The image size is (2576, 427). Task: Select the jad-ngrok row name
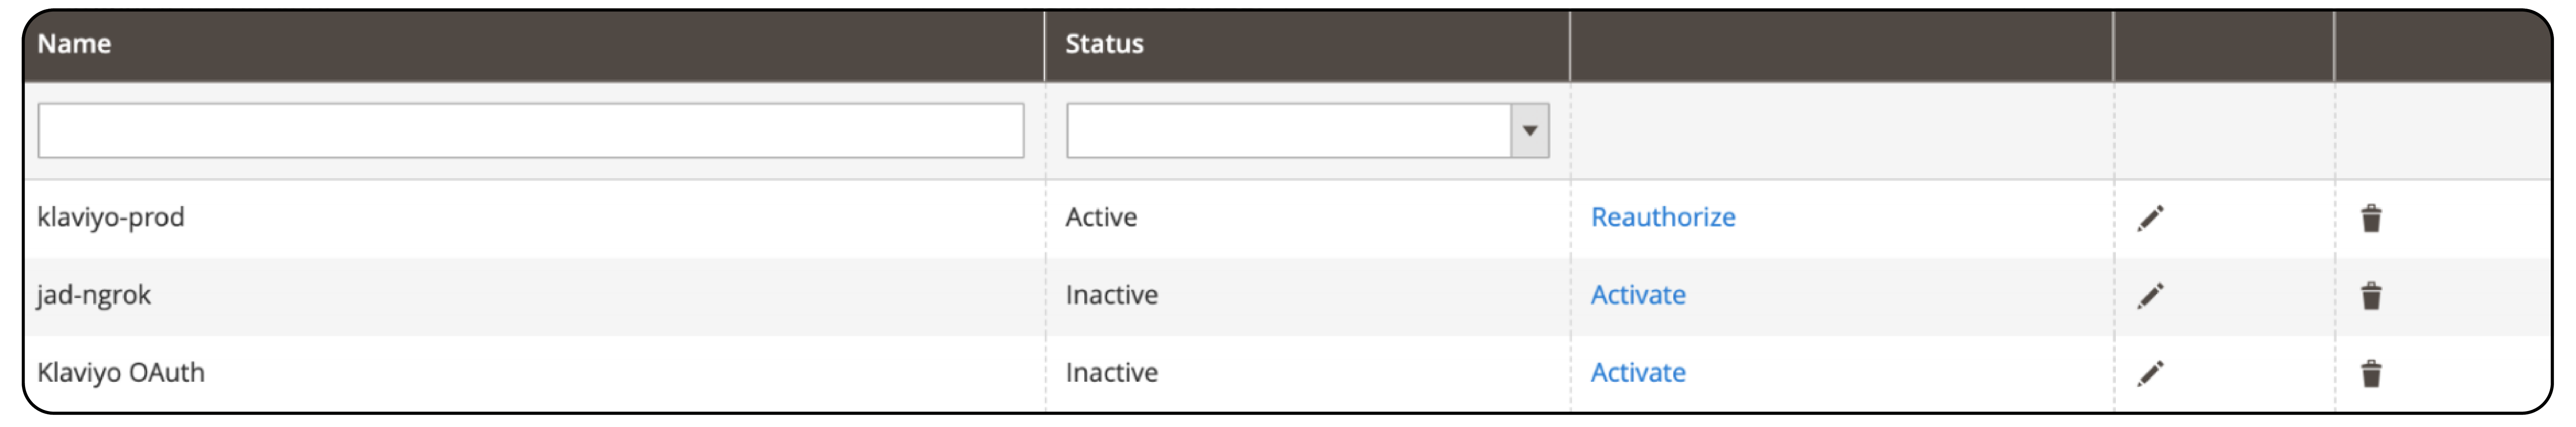click(94, 295)
